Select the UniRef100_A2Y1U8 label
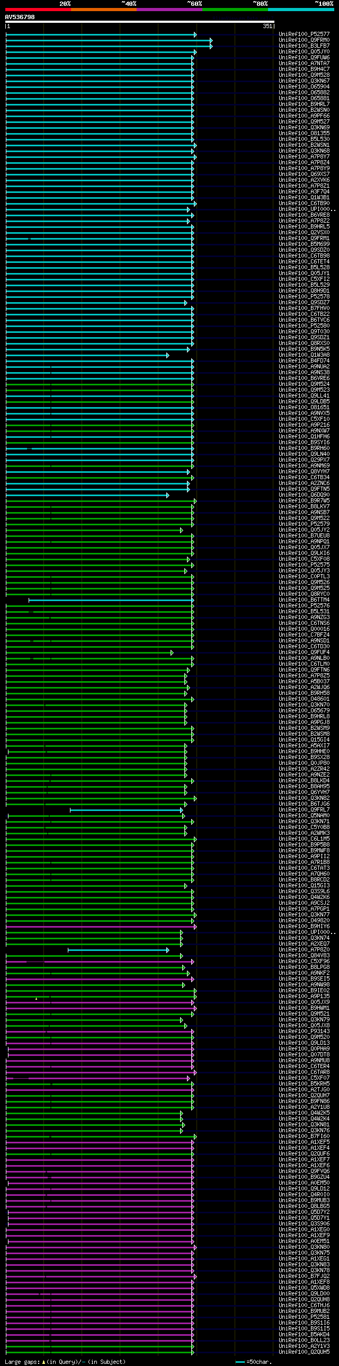339x1366 pixels. pos(304,1107)
